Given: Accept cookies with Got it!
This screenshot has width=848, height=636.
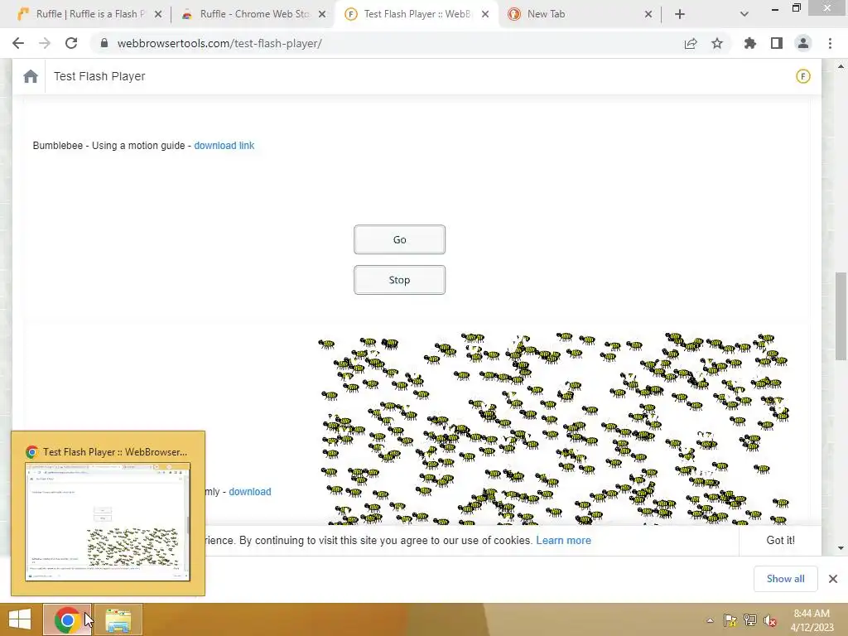Looking at the screenshot, I should [x=780, y=540].
